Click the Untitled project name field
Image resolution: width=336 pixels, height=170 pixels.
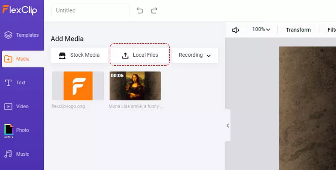click(90, 10)
